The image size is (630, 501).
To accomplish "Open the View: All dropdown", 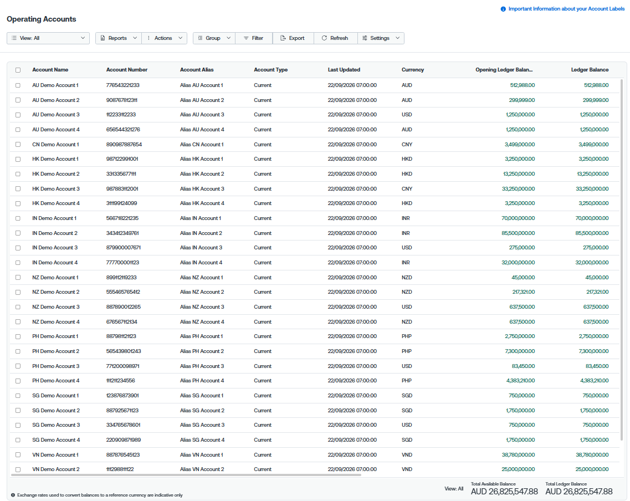I will [48, 38].
